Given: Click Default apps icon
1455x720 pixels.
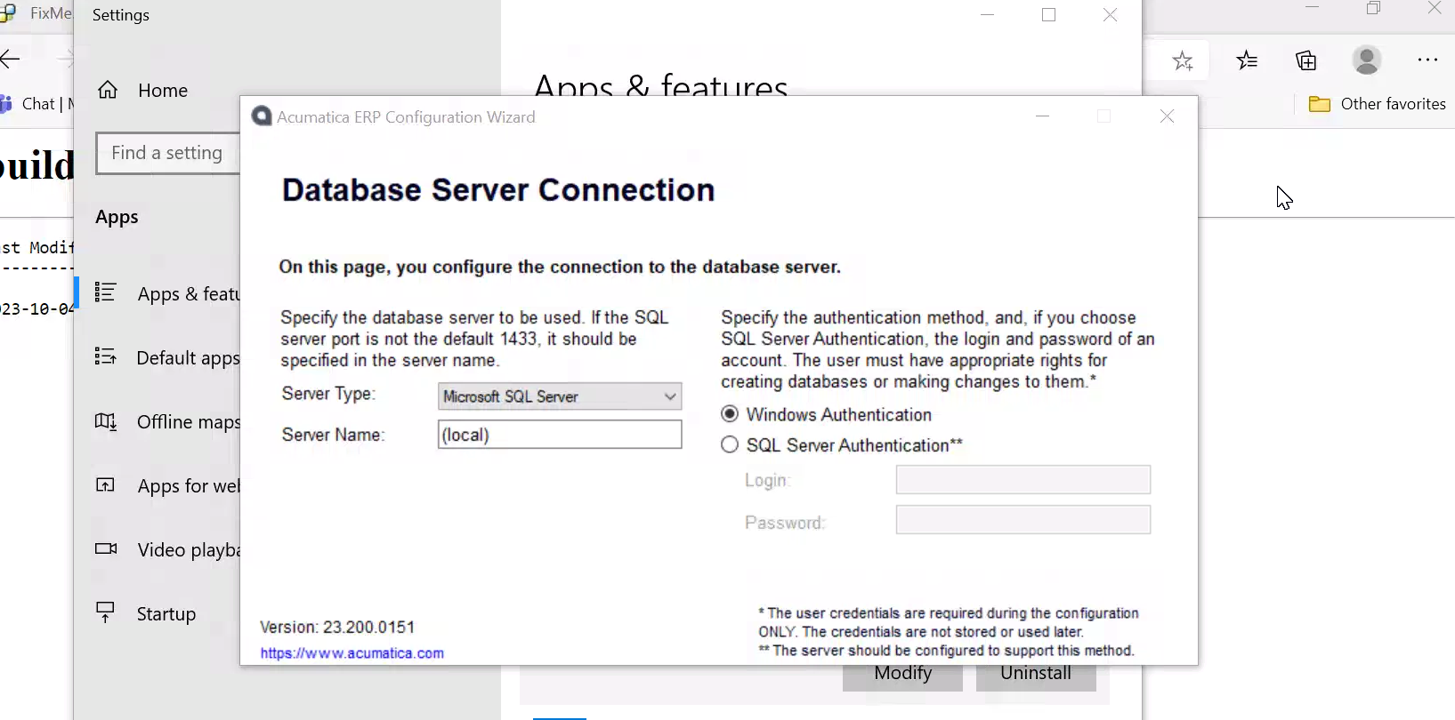Looking at the screenshot, I should (x=106, y=356).
